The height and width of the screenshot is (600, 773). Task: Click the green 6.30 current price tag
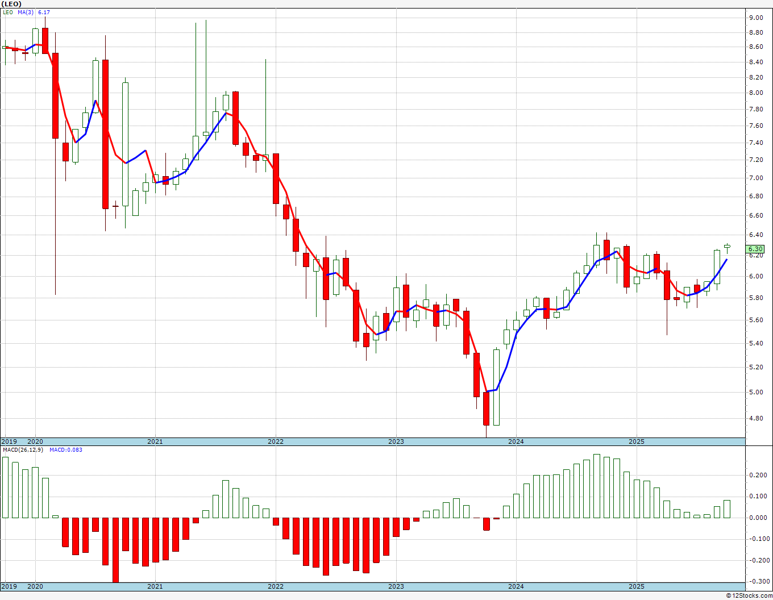tap(755, 249)
